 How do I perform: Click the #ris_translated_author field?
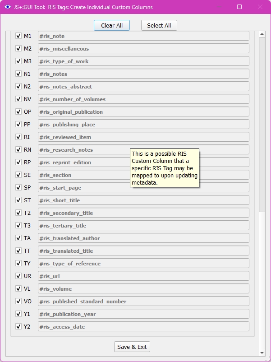point(143,238)
